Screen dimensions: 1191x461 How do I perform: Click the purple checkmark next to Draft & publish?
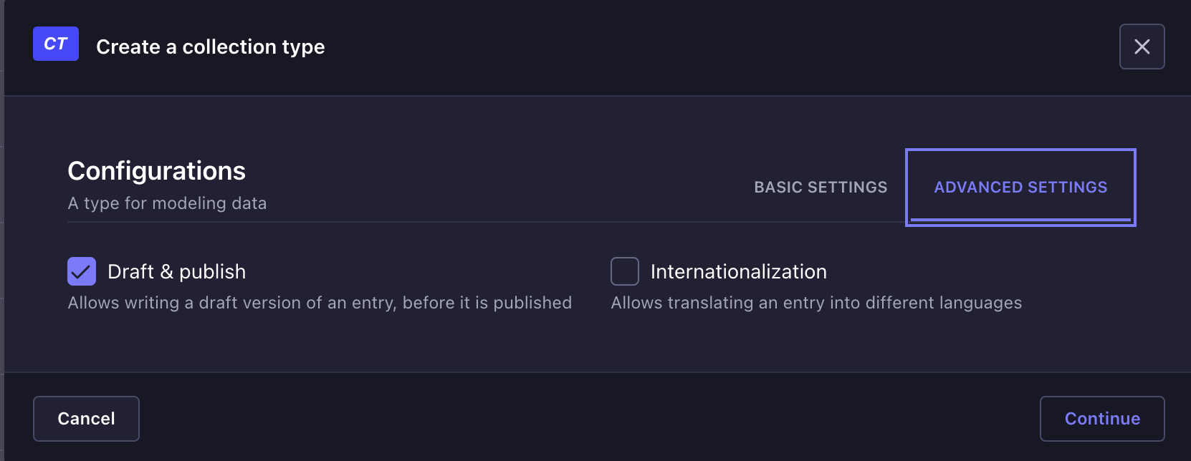point(82,271)
